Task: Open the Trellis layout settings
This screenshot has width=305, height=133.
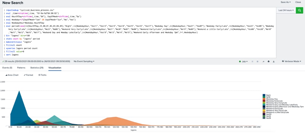Action: click(x=42, y=75)
